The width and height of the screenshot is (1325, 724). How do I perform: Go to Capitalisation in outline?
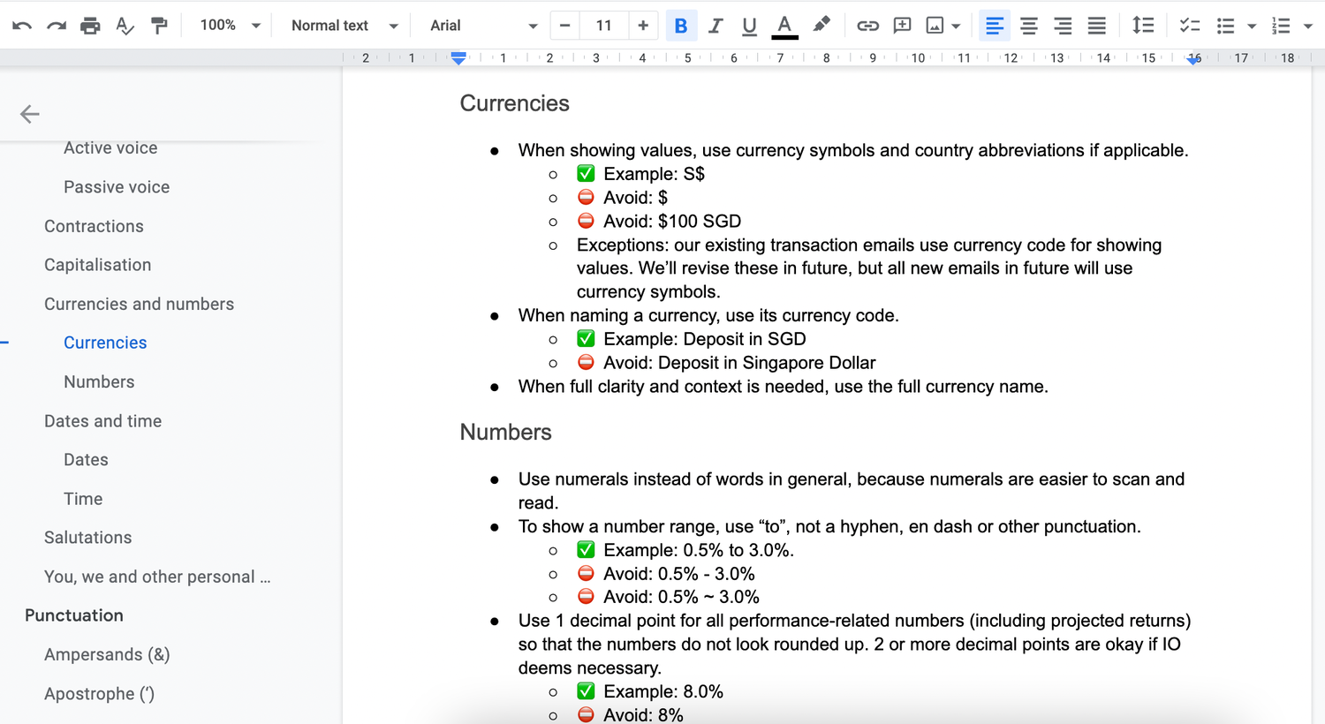(97, 265)
